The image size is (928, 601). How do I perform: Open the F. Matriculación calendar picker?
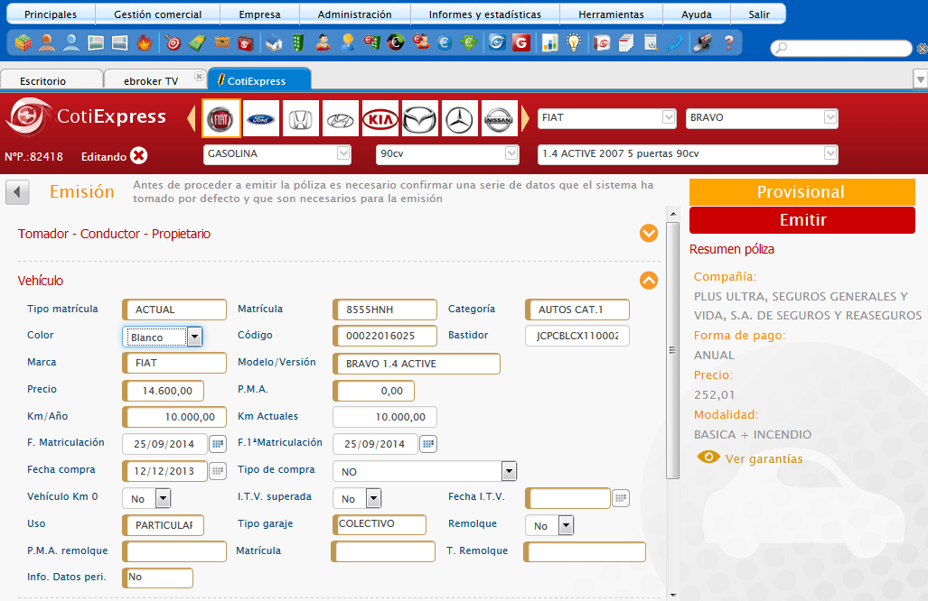(x=218, y=443)
